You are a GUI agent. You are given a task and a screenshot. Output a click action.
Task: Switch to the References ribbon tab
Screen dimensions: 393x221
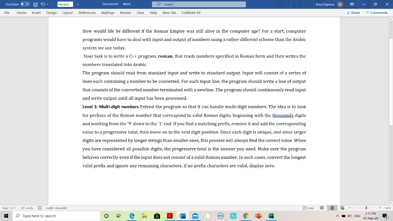[x=87, y=12]
